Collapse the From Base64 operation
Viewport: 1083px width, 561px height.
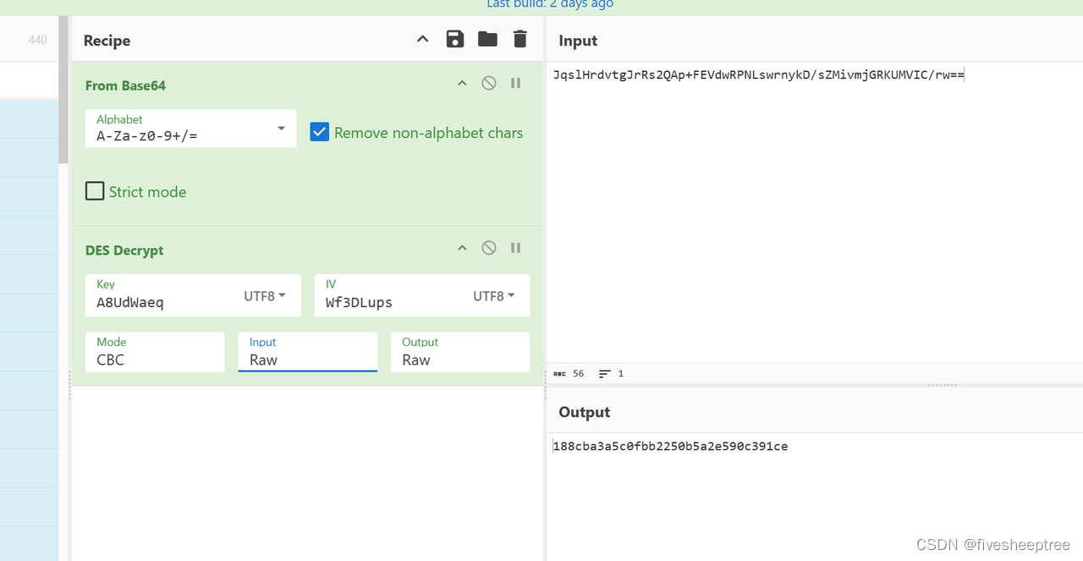point(462,82)
